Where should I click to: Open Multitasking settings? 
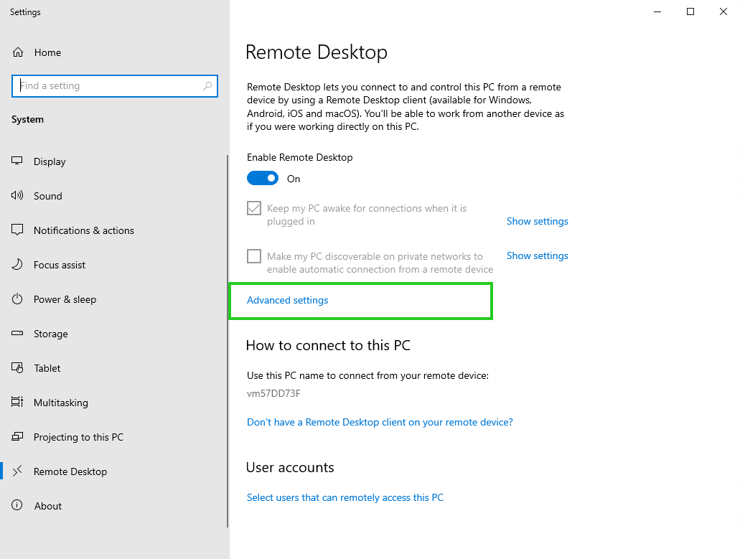click(60, 403)
